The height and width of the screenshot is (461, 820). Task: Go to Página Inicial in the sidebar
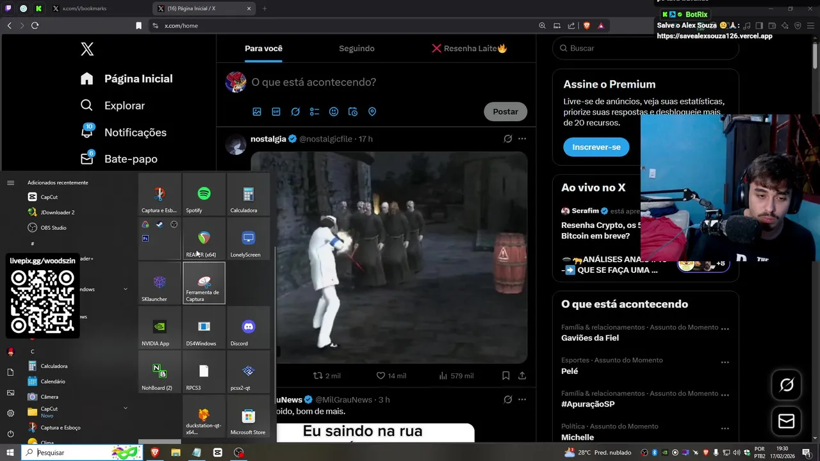pyautogui.click(x=127, y=79)
